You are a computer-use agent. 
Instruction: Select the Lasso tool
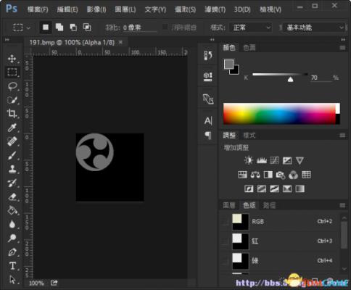click(12, 86)
